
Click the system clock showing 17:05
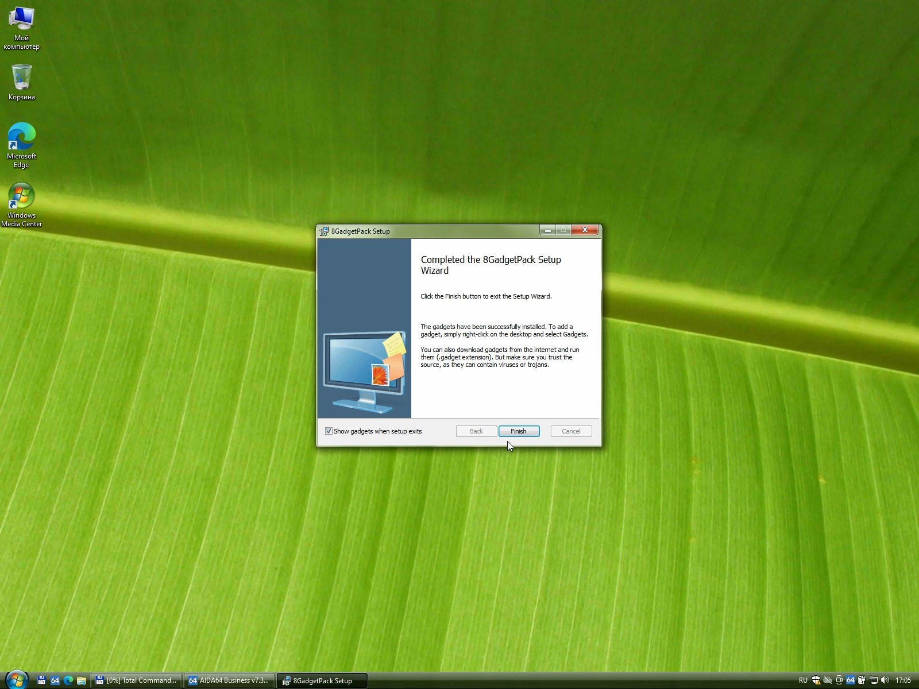(903, 680)
